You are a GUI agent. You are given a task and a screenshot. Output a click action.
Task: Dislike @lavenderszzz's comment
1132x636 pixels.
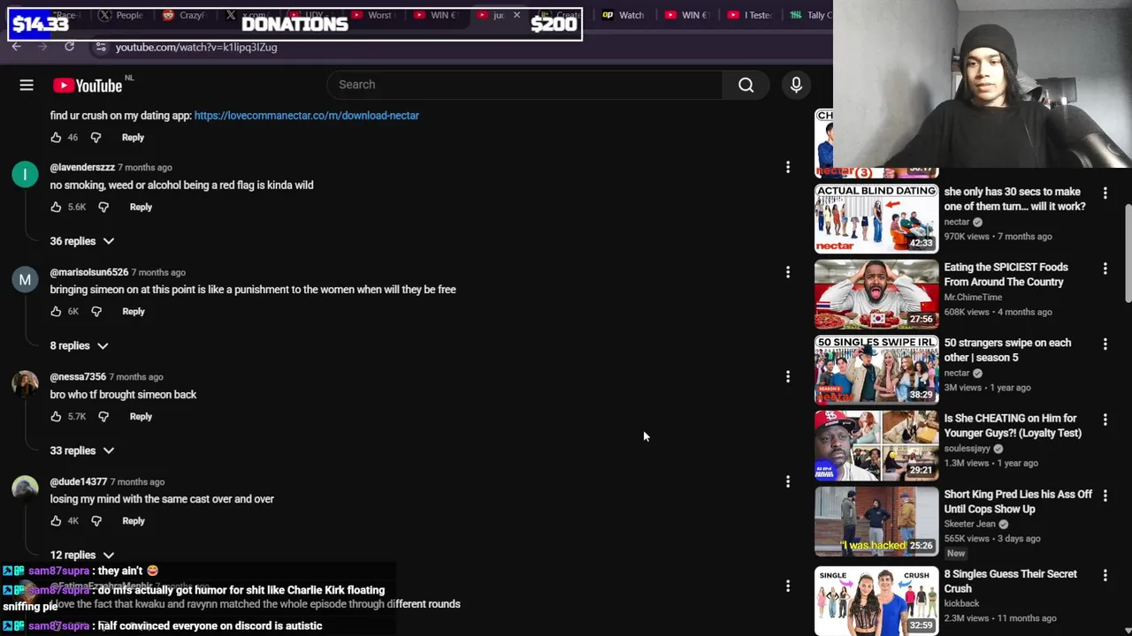click(103, 207)
